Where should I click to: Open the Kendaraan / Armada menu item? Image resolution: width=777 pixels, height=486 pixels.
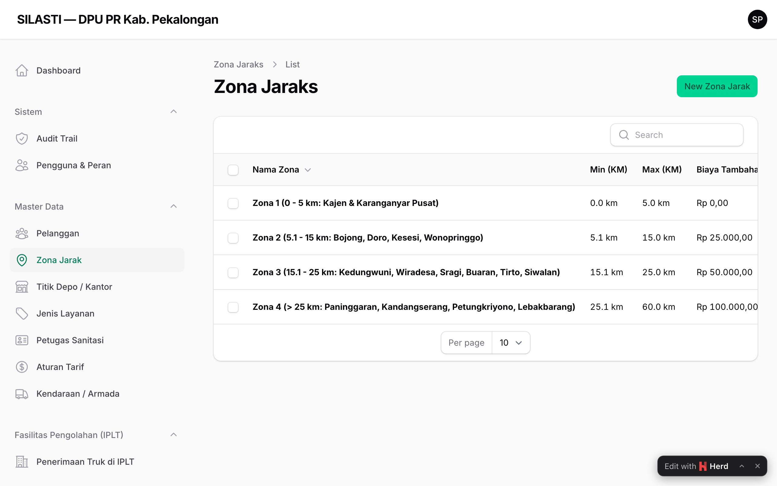97,393
